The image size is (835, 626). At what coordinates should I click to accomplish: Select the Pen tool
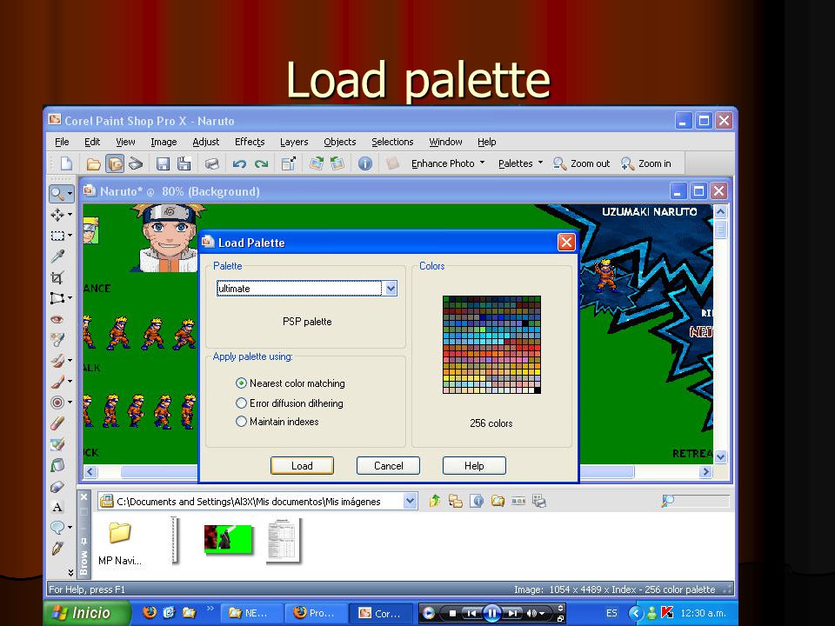click(x=57, y=549)
